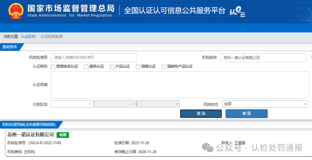Open 苏州一诺认证有限公司 result entry
312x160 pixels.
click(30, 135)
